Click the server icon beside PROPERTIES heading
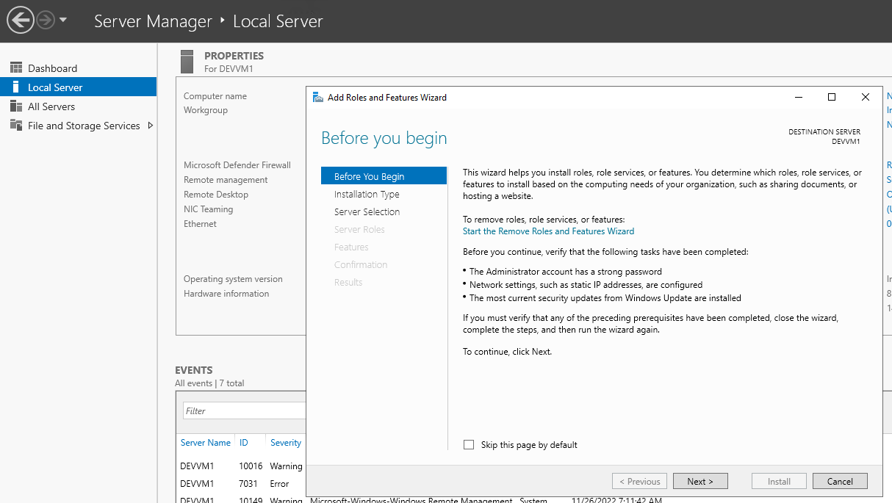This screenshot has height=503, width=892. 187,61
